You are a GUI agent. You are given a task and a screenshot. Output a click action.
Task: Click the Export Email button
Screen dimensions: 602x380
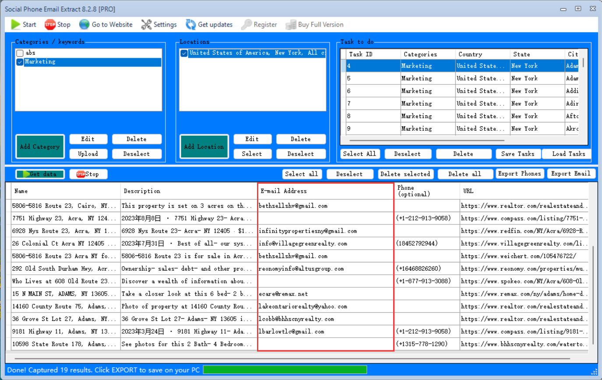coord(570,174)
